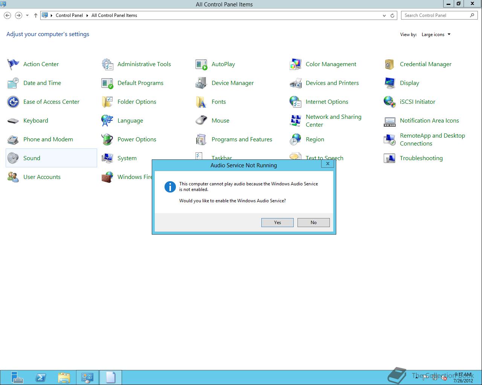This screenshot has height=385, width=482.
Task: Open Ease of Access Center icon
Action: tap(13, 102)
